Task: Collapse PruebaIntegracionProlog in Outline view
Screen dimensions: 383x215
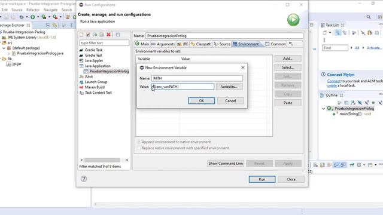Action: click(x=323, y=109)
